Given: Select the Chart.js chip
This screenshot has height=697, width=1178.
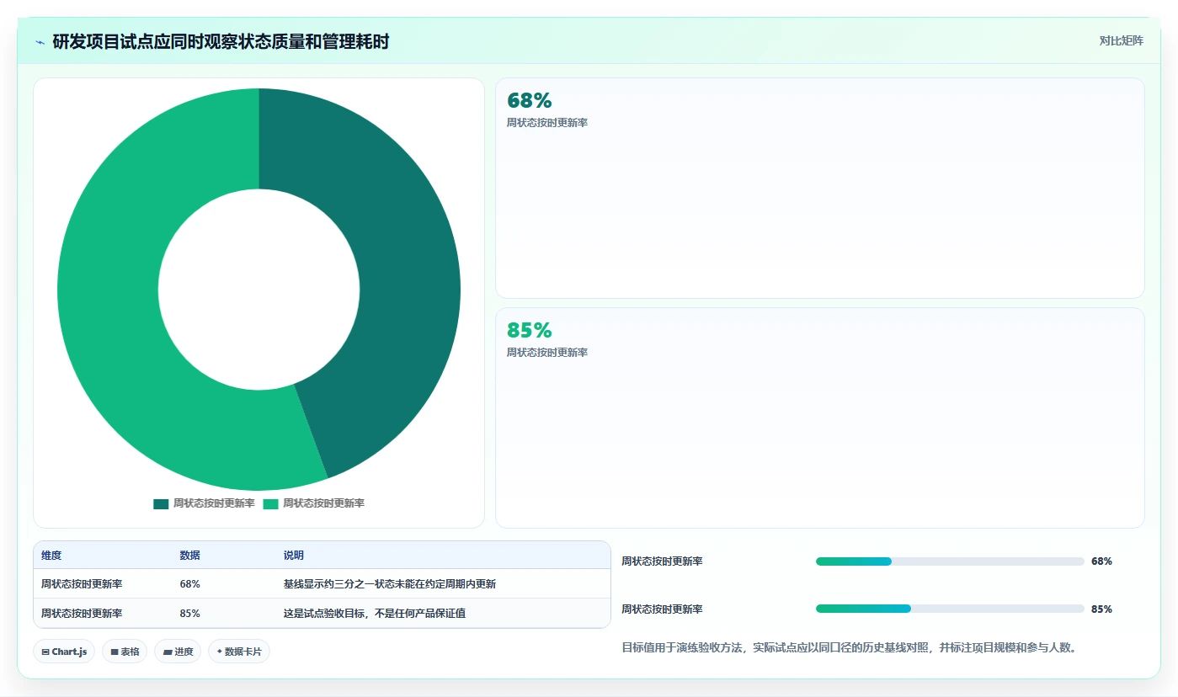Looking at the screenshot, I should pos(64,652).
